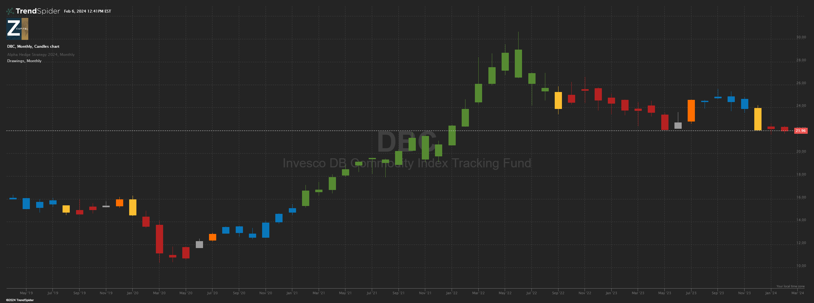814x303 pixels.
Task: Click the Jan '24 date axis label
Action: click(x=771, y=293)
